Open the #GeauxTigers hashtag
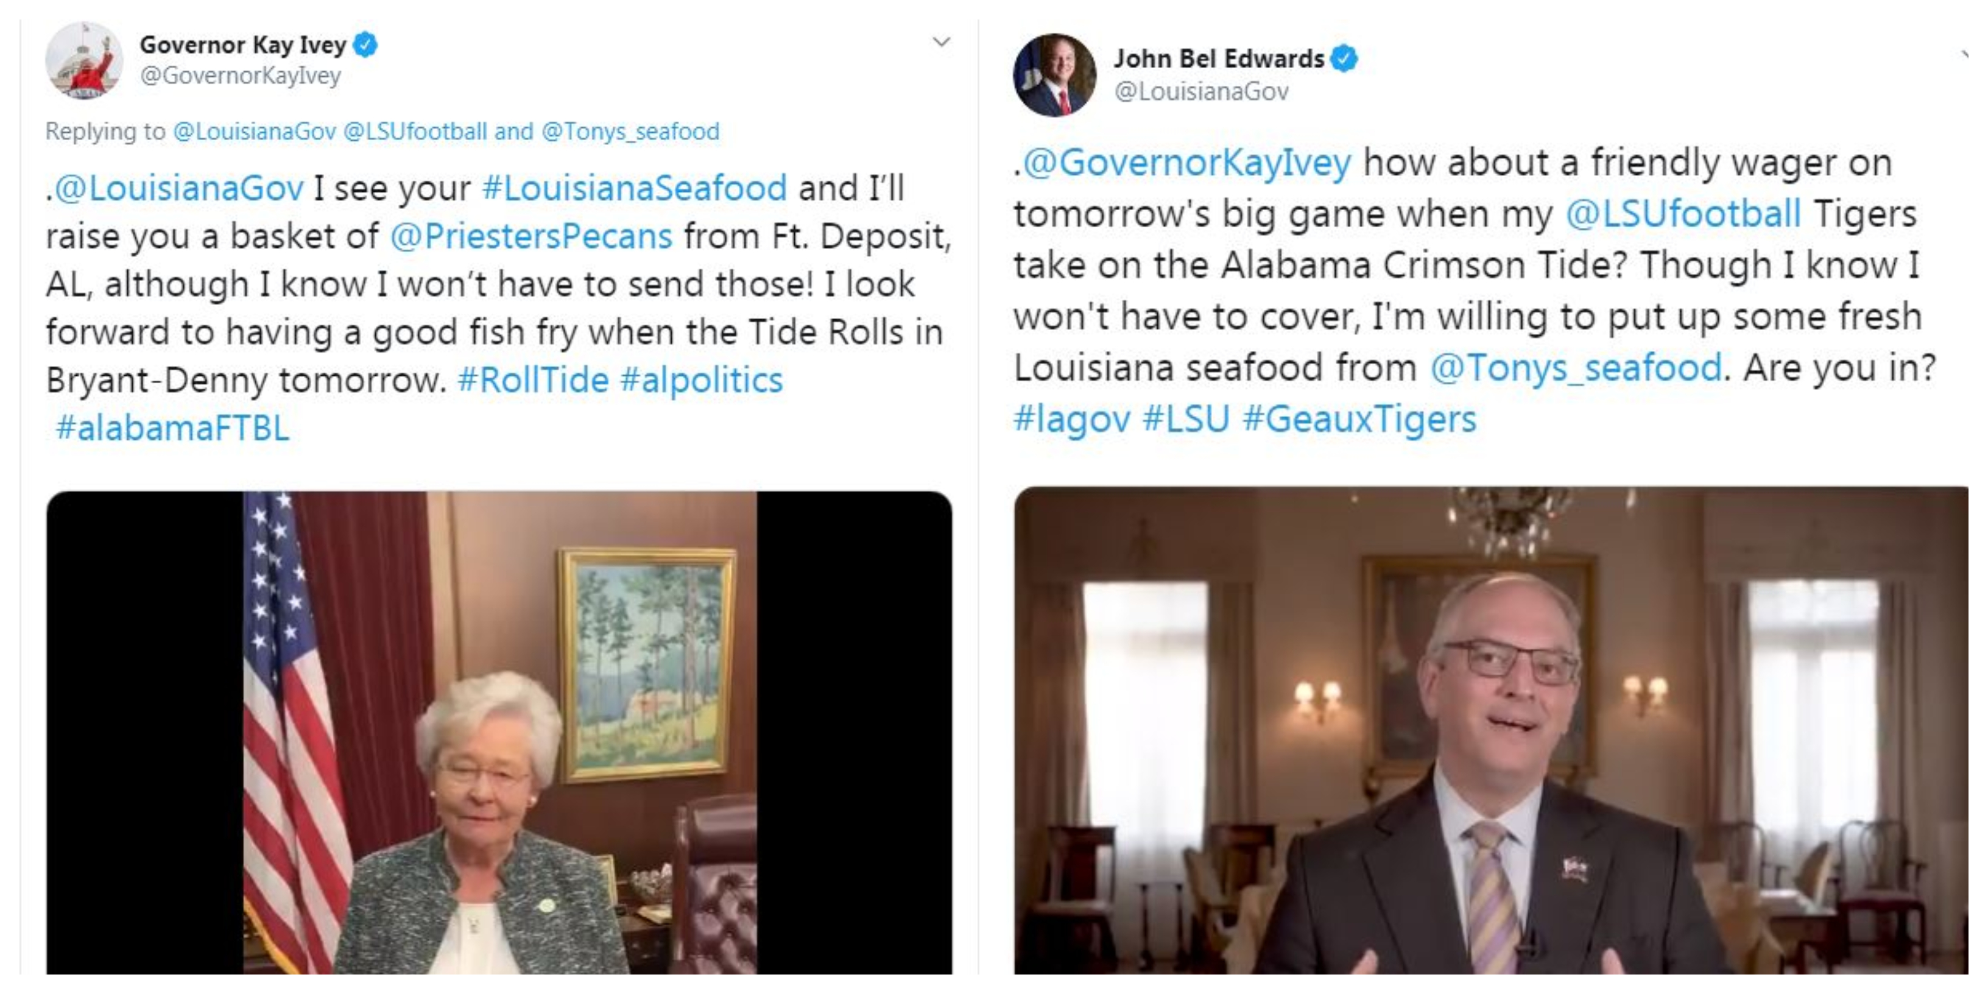The image size is (1988, 994). [x=1359, y=419]
